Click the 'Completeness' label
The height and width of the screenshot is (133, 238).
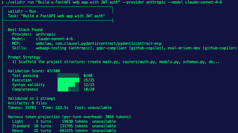pos(25,89)
